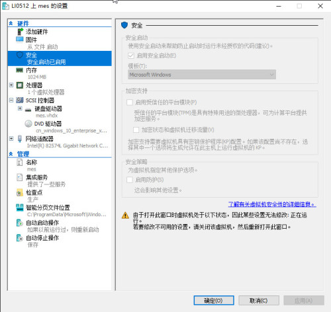
Task: Click the SCSI controller (SCSI 控制器) icon
Action: pyautogui.click(x=20, y=100)
